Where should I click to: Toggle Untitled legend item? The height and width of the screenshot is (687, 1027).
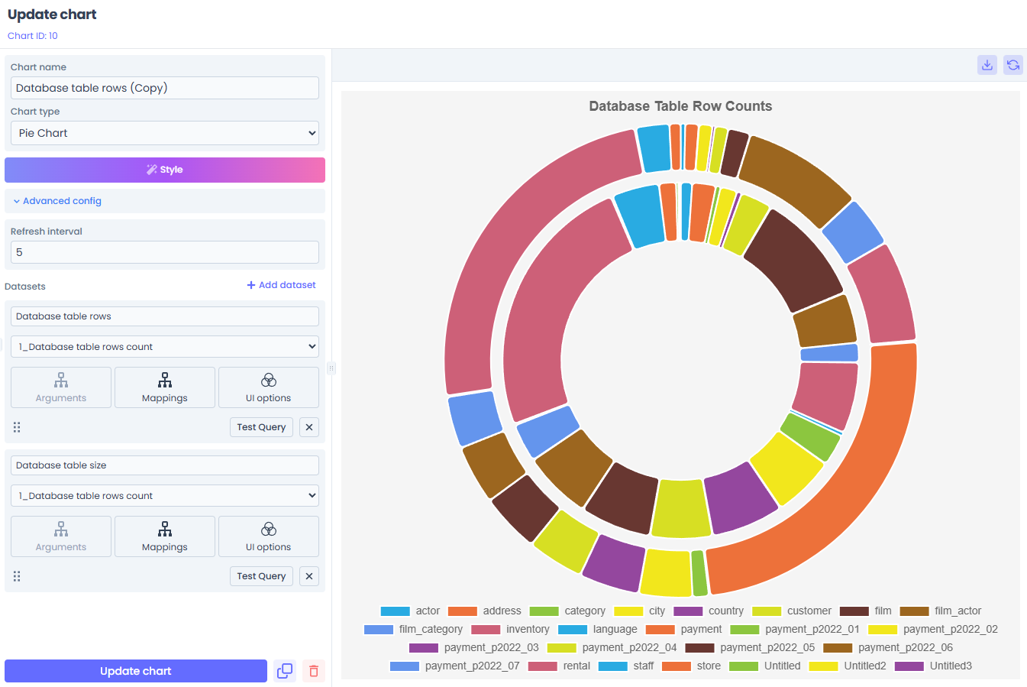tap(764, 666)
